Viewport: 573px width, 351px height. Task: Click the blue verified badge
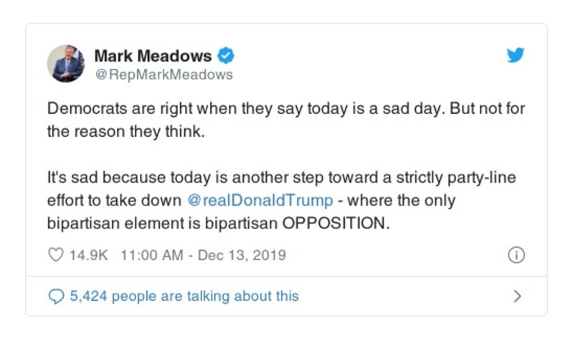(226, 55)
